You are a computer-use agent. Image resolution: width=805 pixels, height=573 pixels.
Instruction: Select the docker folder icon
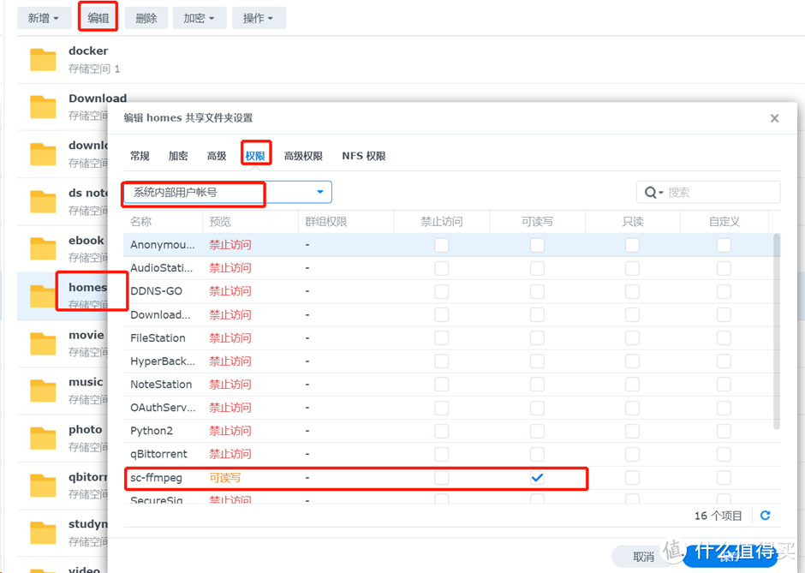coord(43,60)
